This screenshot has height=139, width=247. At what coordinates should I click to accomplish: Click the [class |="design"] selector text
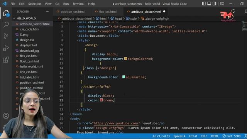(x=99, y=68)
